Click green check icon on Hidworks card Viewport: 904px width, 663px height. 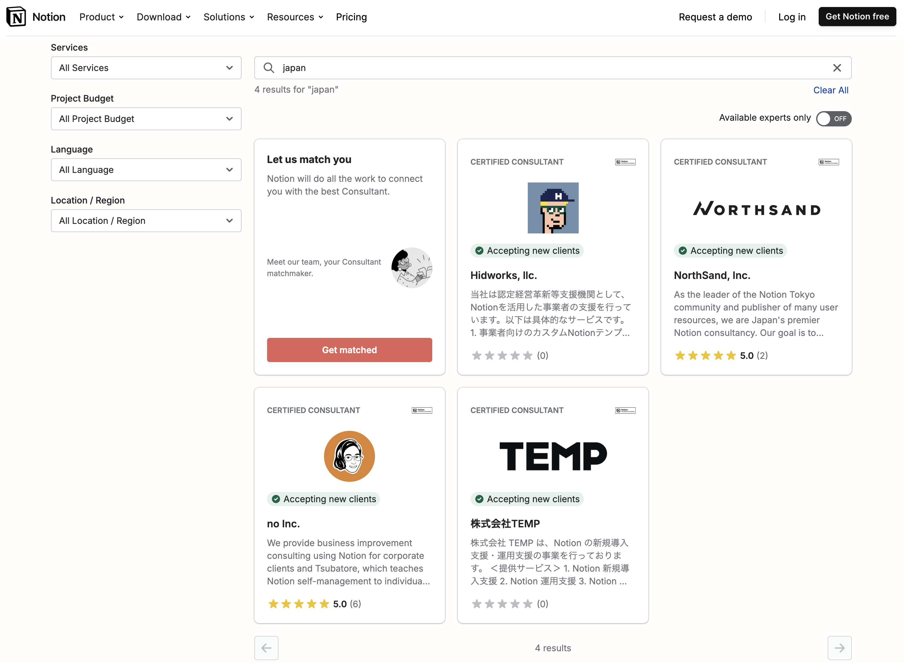pyautogui.click(x=479, y=251)
